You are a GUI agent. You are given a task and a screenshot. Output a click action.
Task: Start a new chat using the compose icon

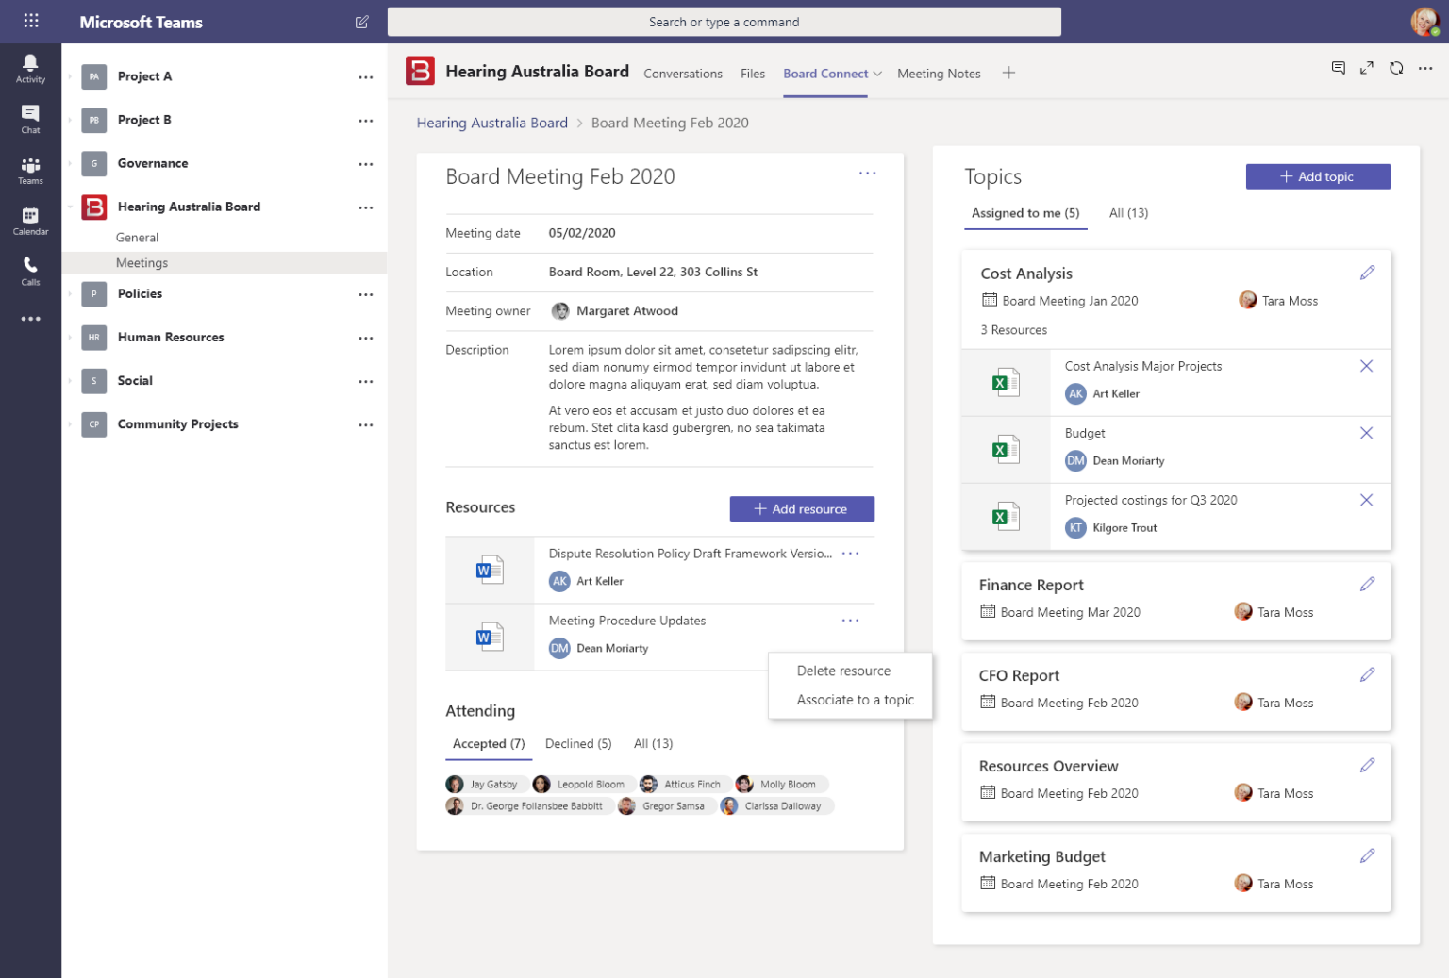tap(361, 21)
